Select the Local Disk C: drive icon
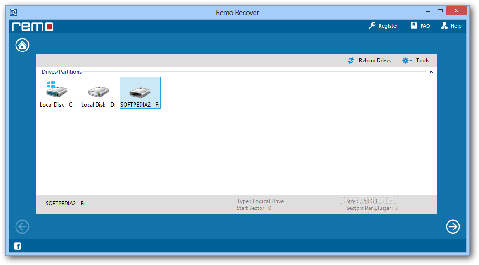The width and height of the screenshot is (479, 265). 57,89
